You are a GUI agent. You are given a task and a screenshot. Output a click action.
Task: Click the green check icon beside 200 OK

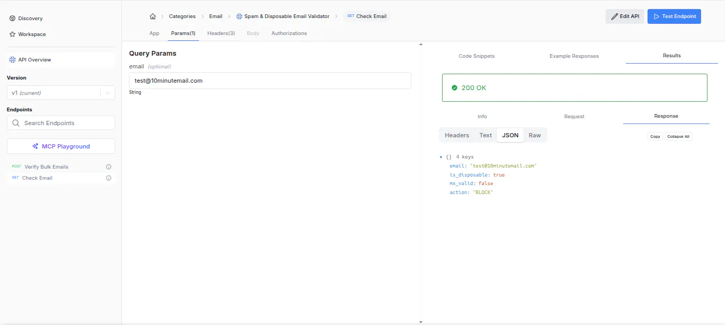pyautogui.click(x=454, y=87)
